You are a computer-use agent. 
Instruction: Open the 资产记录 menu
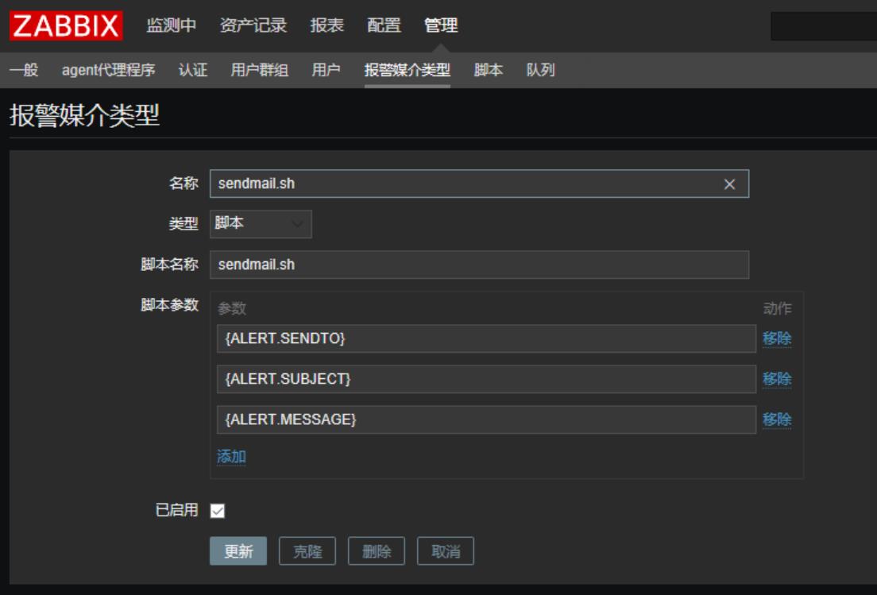point(253,25)
